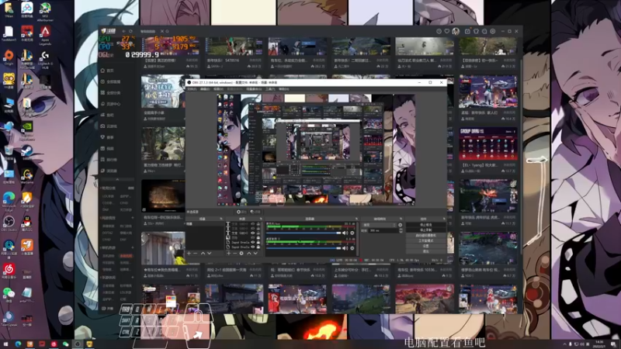This screenshot has width=621, height=349.
Task: Mute the first mixer track speaker
Action: (x=345, y=233)
